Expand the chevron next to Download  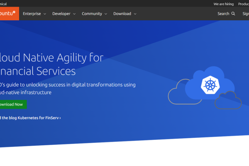click(135, 14)
